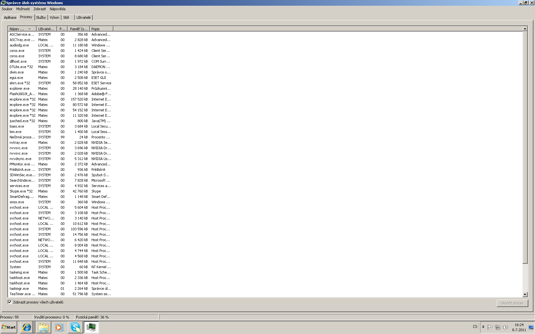The height and width of the screenshot is (334, 535).
Task: Open Windows Explorer folder icon on taskbar
Action: click(x=43, y=327)
